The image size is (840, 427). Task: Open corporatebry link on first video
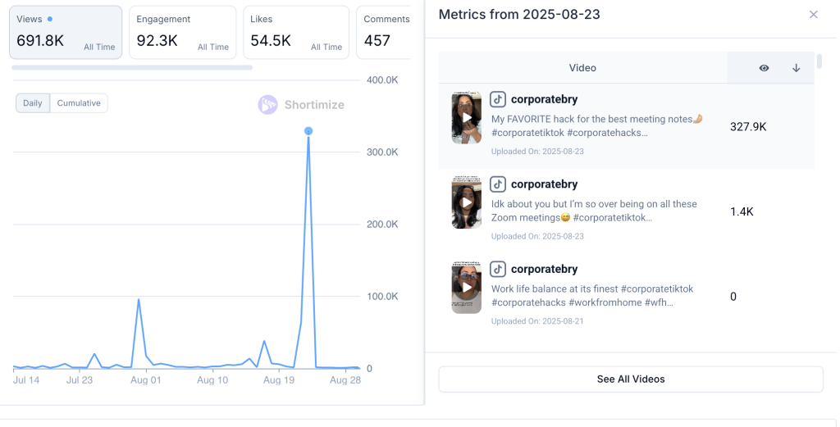pos(544,99)
